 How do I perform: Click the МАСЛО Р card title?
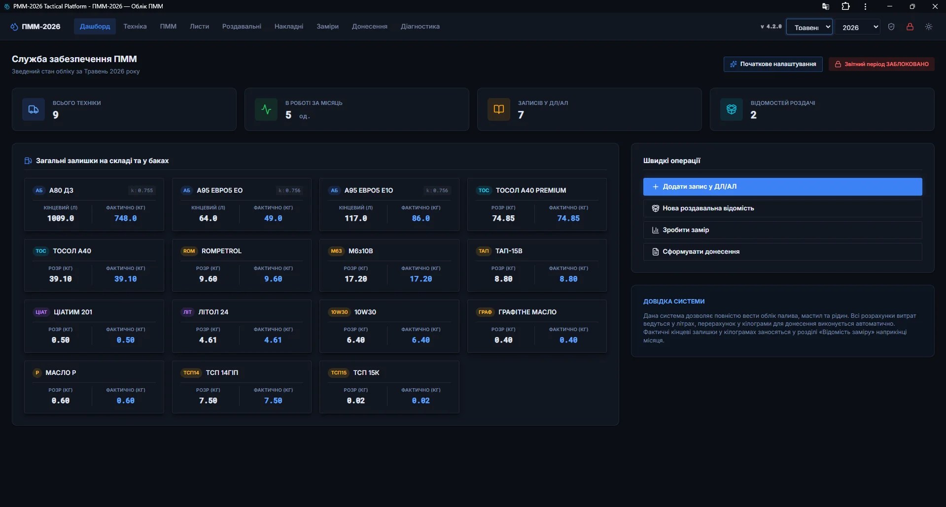61,373
